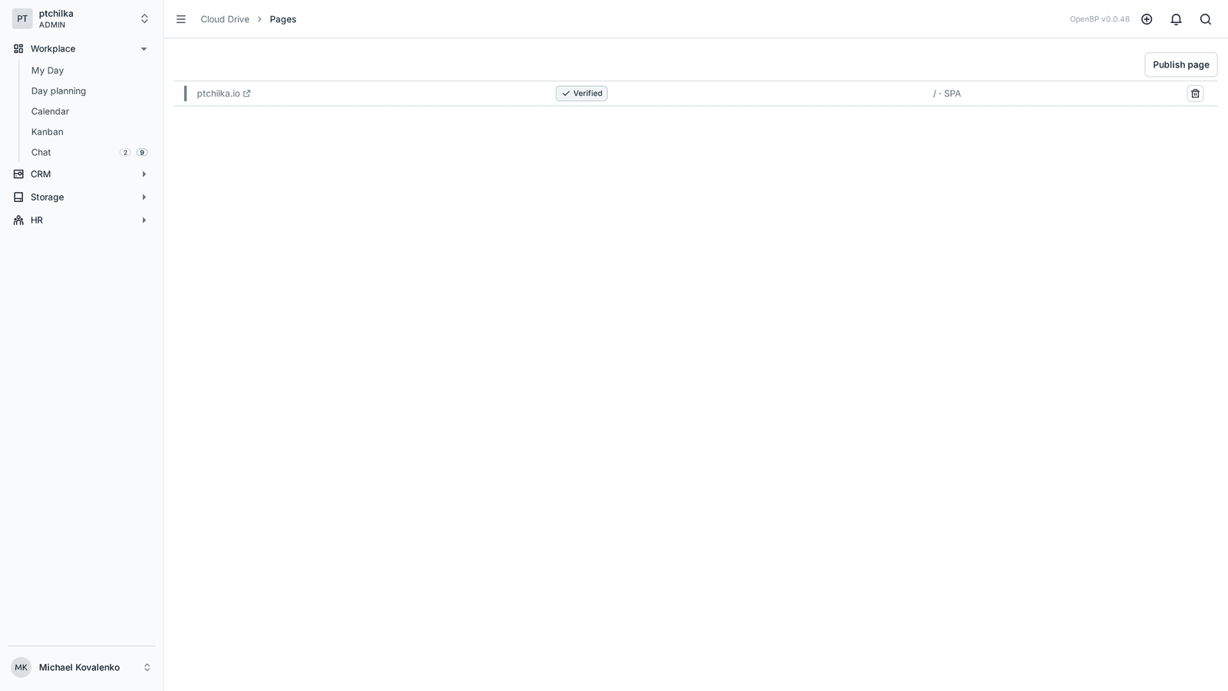The image size is (1228, 691).
Task: Collapse the Workplace section arrow
Action: [x=144, y=49]
